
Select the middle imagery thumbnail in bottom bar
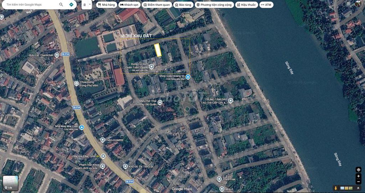click(346, 188)
